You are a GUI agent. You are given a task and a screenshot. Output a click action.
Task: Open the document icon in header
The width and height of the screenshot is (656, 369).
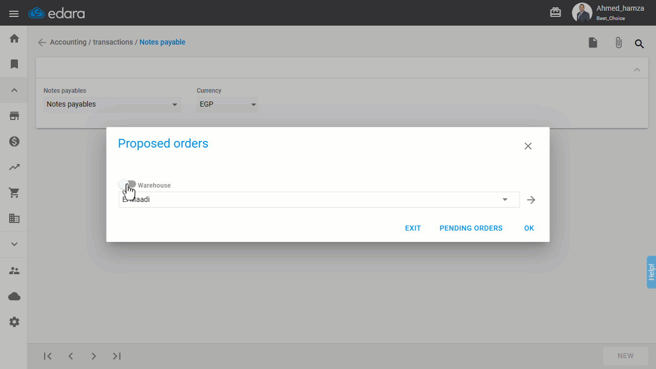coord(593,43)
